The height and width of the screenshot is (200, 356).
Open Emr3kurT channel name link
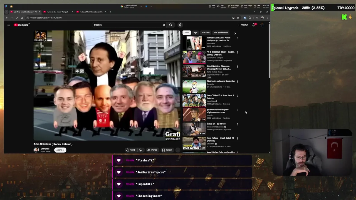coord(46,149)
